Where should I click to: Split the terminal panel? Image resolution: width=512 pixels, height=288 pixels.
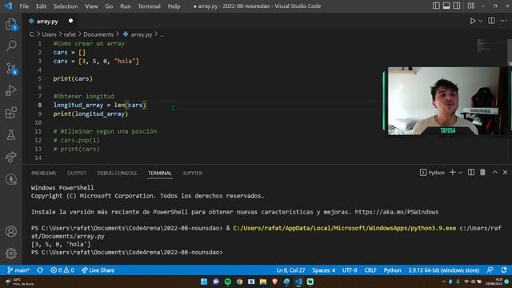[x=471, y=173]
